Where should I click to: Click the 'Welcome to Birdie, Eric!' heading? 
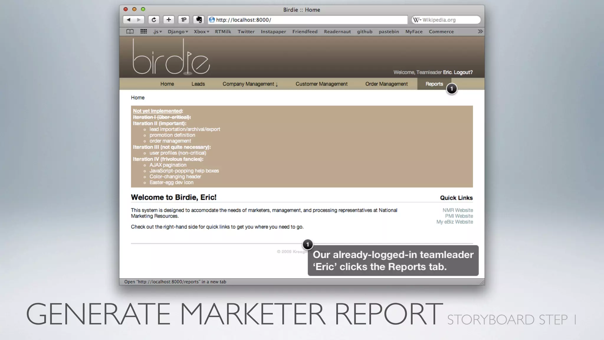pos(174,197)
